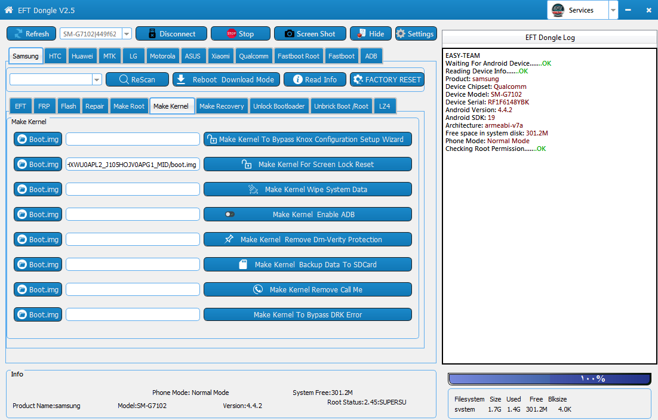
Task: Open the Services dropdown arrow
Action: coord(613,10)
